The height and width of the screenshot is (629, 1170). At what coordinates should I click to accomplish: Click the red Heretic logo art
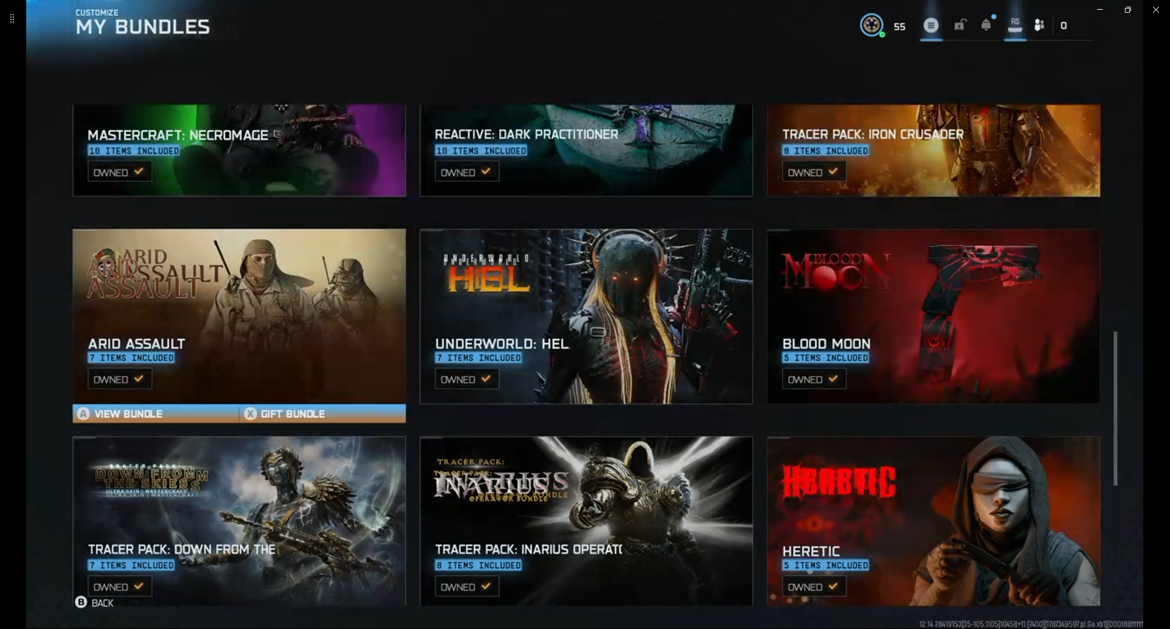click(838, 482)
